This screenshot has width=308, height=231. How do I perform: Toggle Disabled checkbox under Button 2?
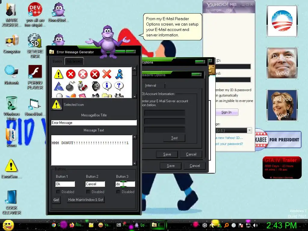pyautogui.click(x=88, y=192)
